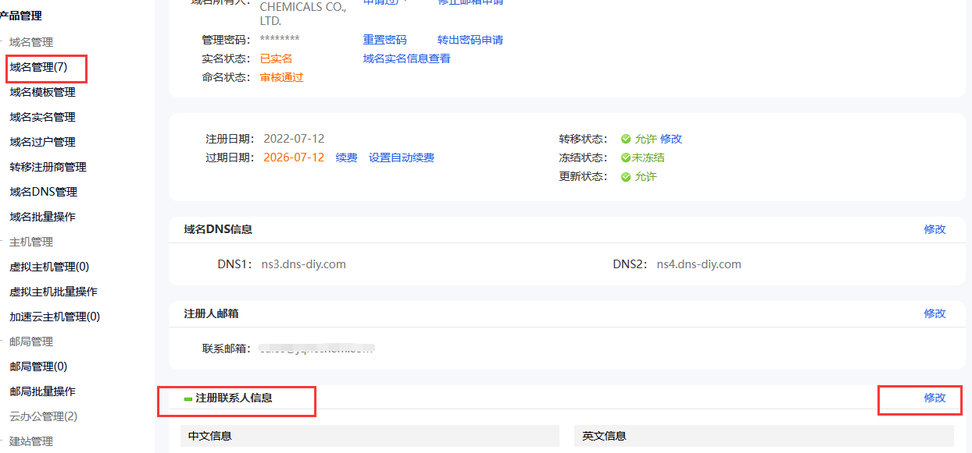Click registration date 2022-07-12
This screenshot has height=453, width=972.
[294, 139]
